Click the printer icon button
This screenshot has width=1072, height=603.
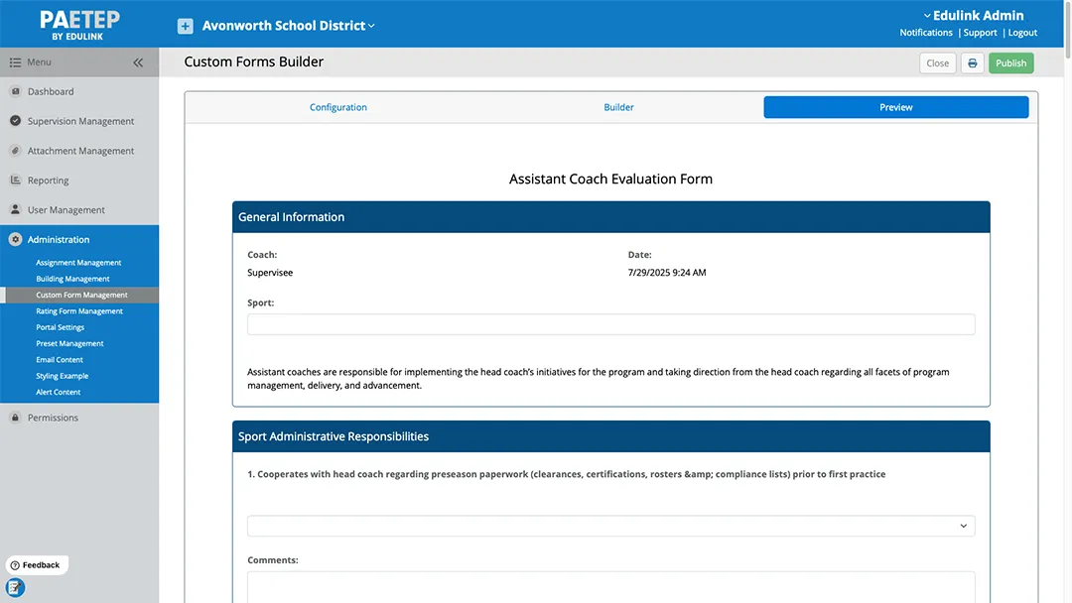pos(972,62)
